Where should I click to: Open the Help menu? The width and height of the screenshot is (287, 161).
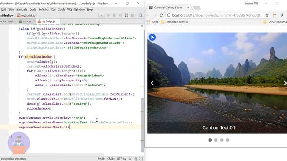(90, 9)
